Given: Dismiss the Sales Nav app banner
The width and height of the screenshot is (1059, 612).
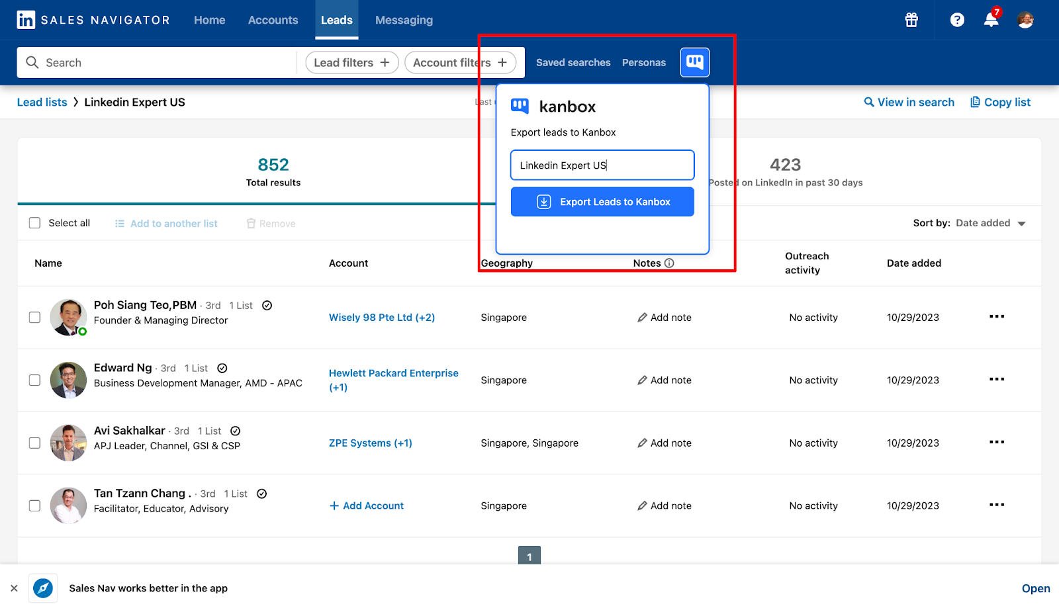Looking at the screenshot, I should [x=14, y=588].
